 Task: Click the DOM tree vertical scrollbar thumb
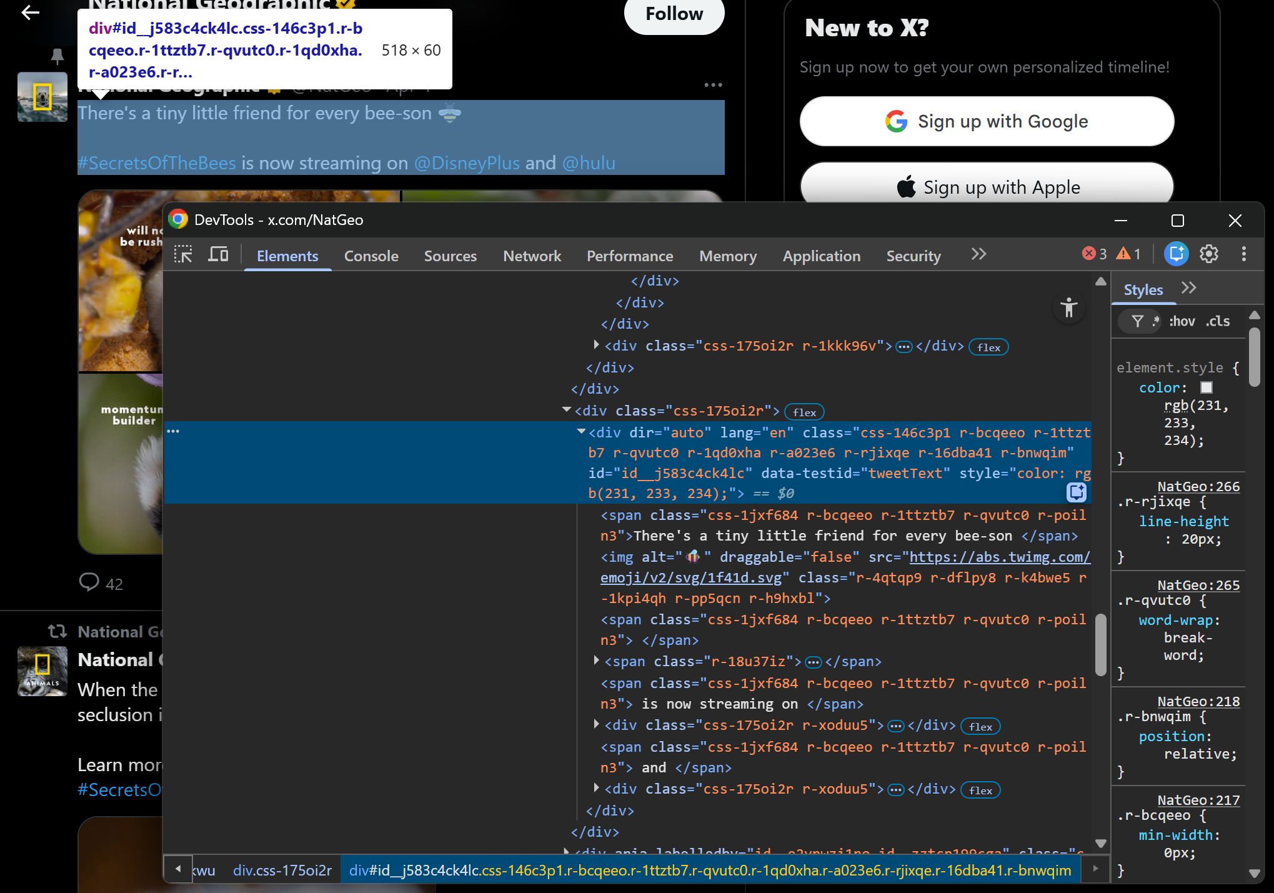point(1101,644)
